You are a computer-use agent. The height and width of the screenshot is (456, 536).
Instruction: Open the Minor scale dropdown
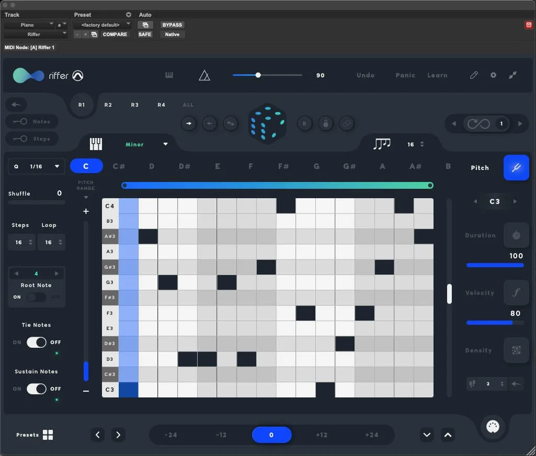146,144
